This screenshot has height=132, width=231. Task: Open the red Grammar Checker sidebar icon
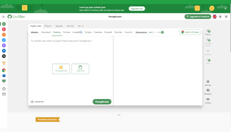click(x=4, y=29)
